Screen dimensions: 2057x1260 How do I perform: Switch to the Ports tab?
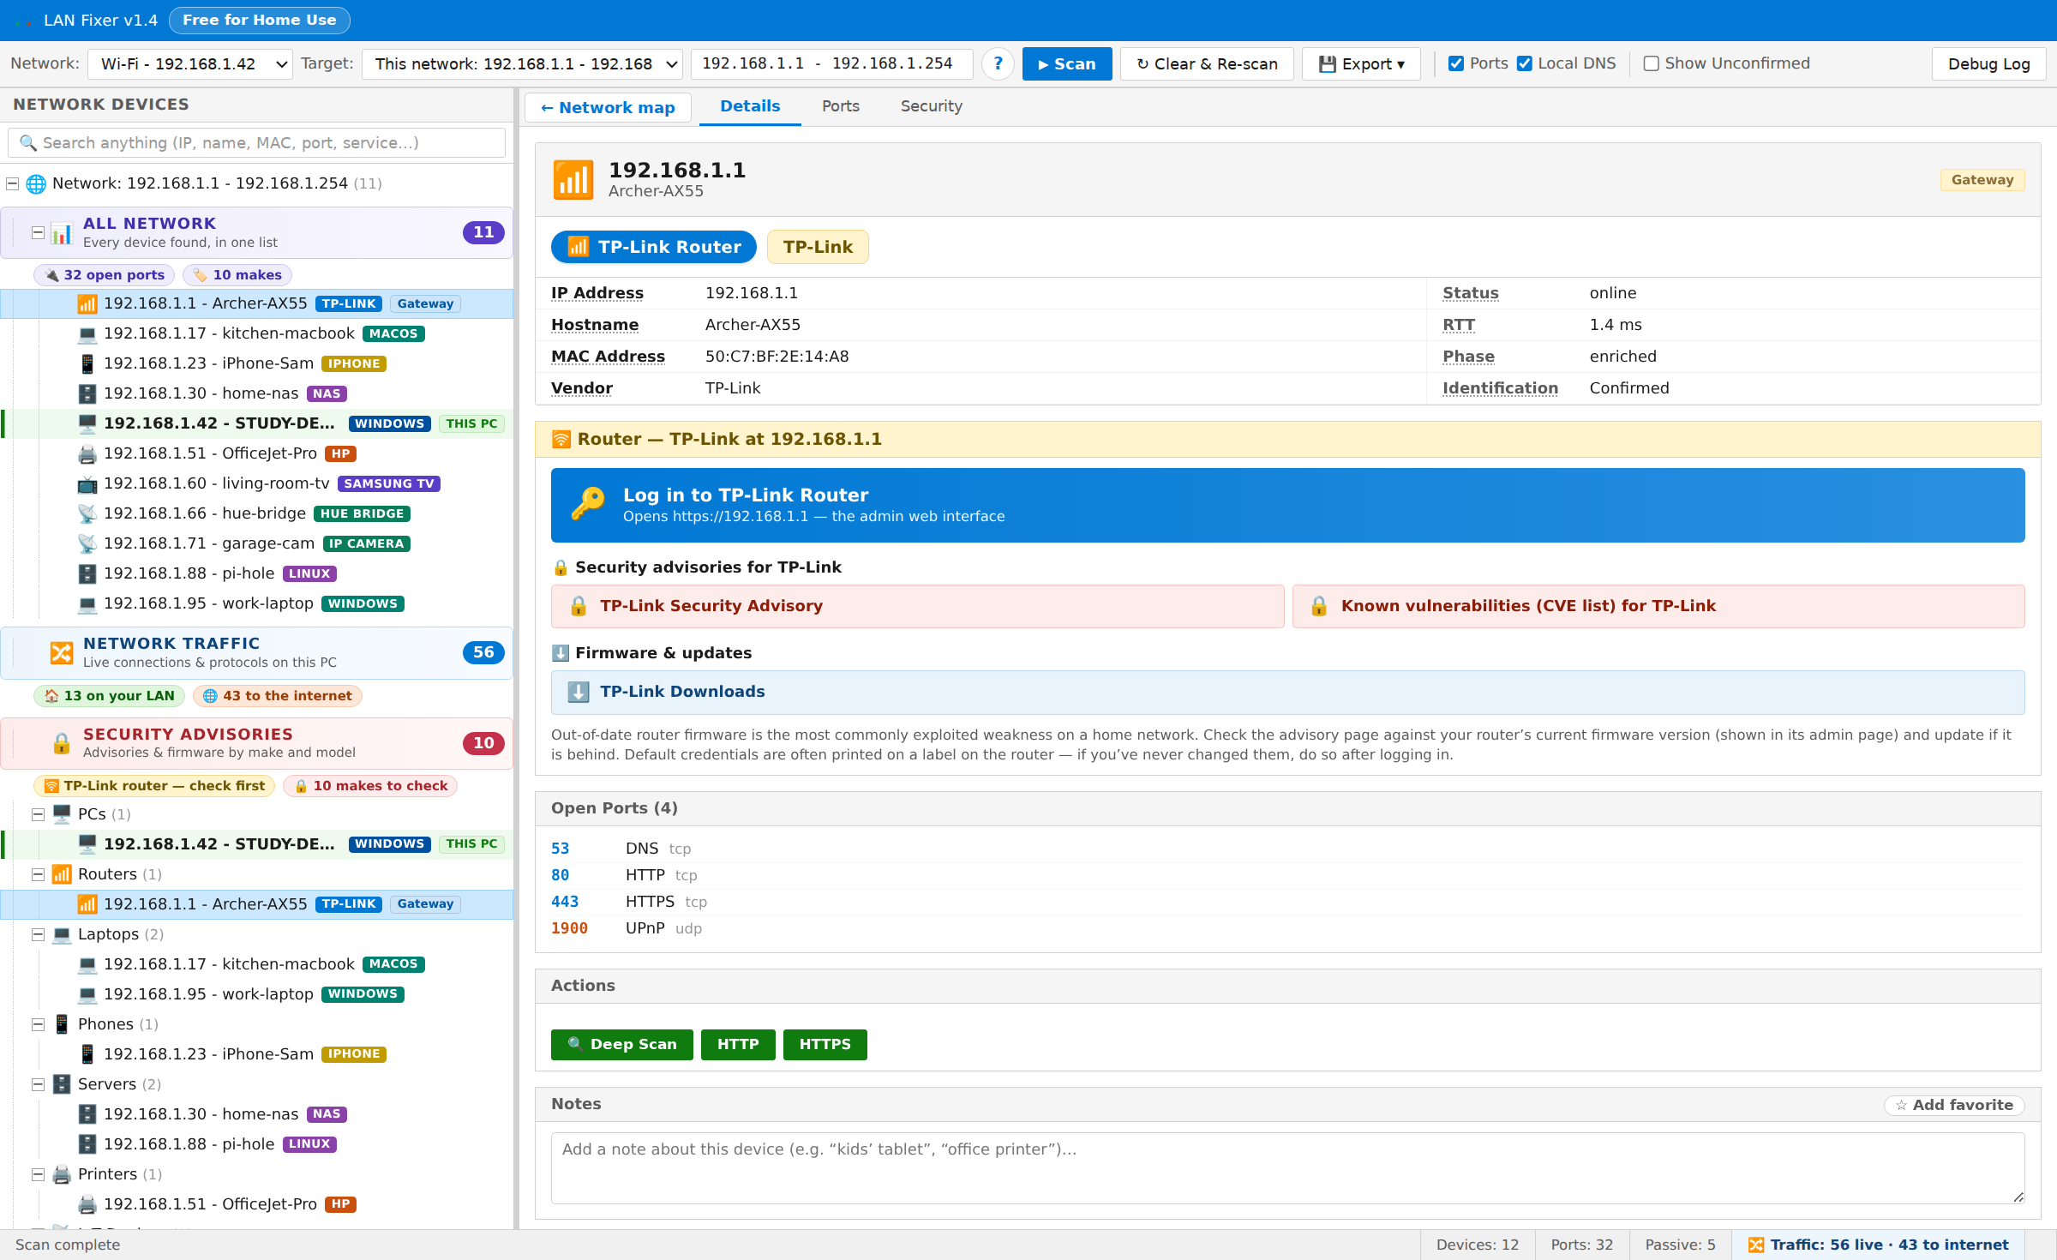tap(840, 106)
